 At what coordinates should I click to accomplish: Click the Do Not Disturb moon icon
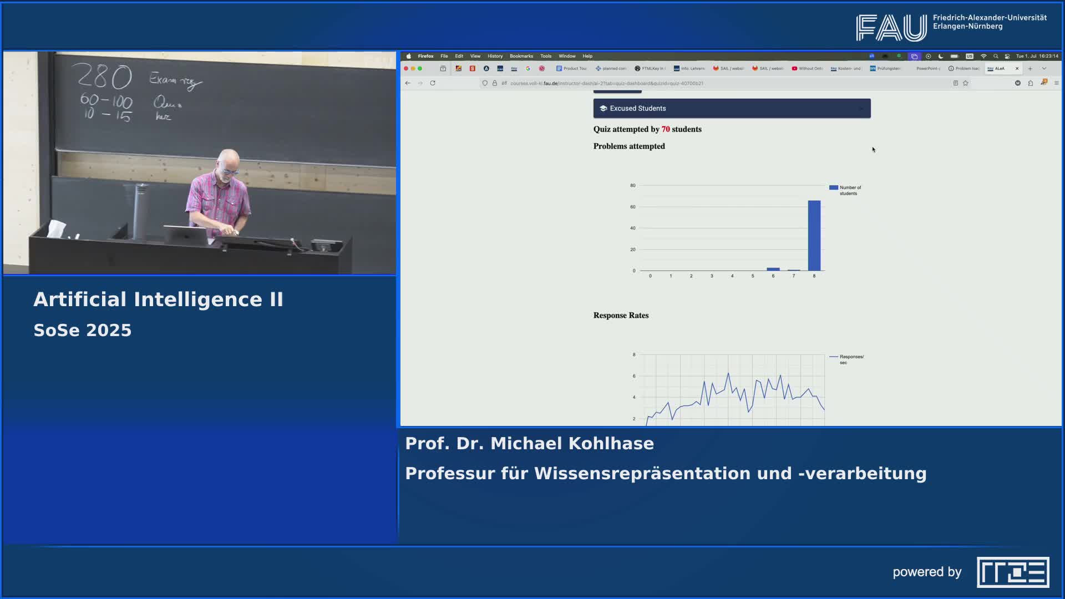coord(941,56)
